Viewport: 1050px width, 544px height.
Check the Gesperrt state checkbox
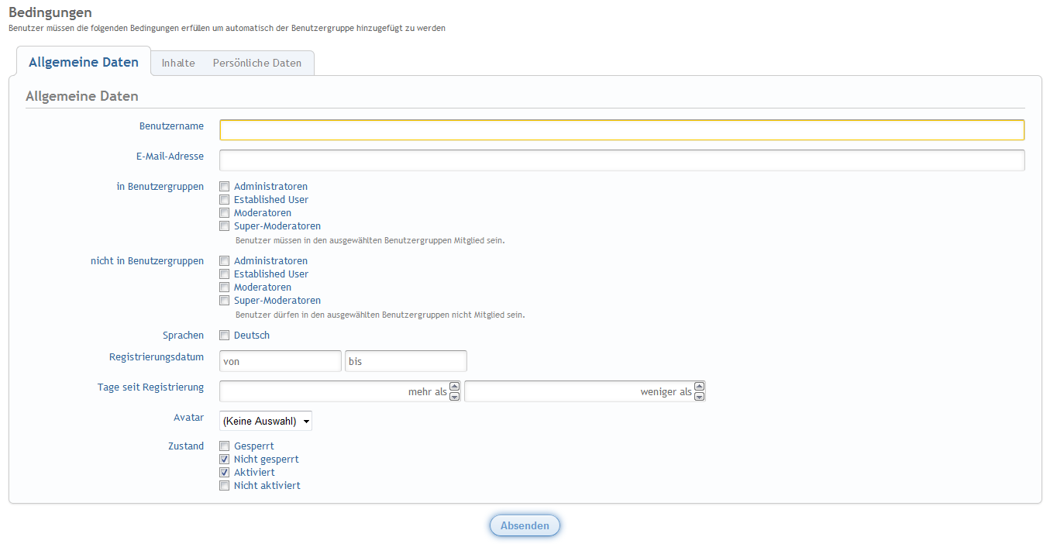(x=225, y=446)
